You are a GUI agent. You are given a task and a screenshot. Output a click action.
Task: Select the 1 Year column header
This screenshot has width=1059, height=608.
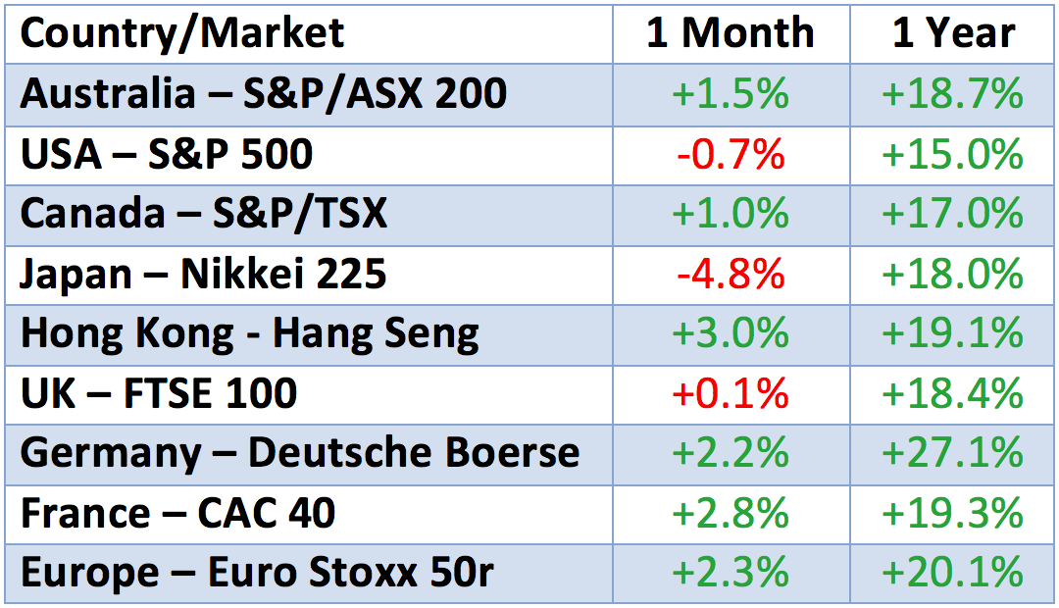(x=952, y=33)
